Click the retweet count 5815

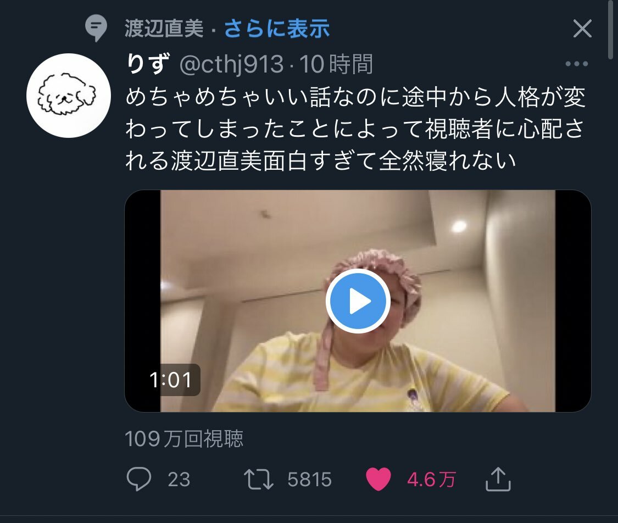click(309, 479)
